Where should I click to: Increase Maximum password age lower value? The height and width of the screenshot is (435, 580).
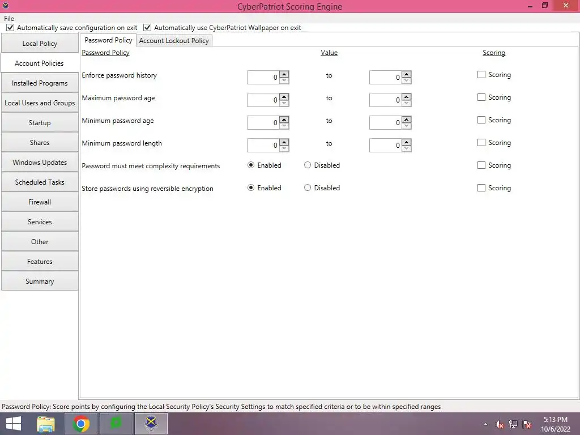284,96
